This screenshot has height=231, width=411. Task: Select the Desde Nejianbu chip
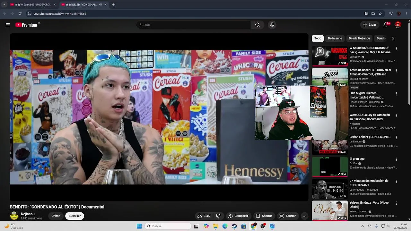[x=359, y=38]
